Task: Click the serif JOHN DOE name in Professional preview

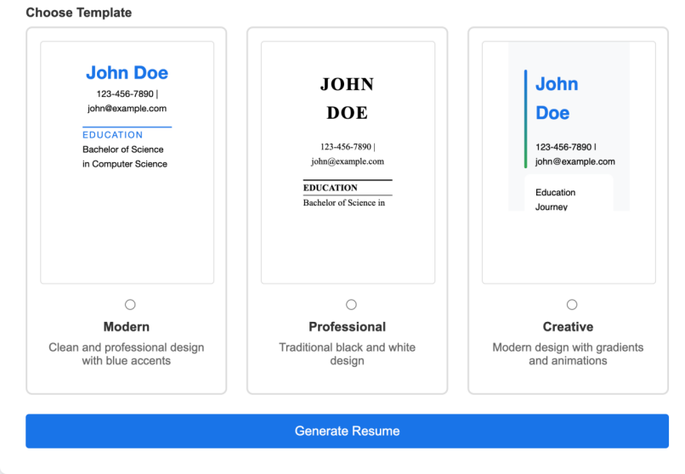Action: coord(348,99)
